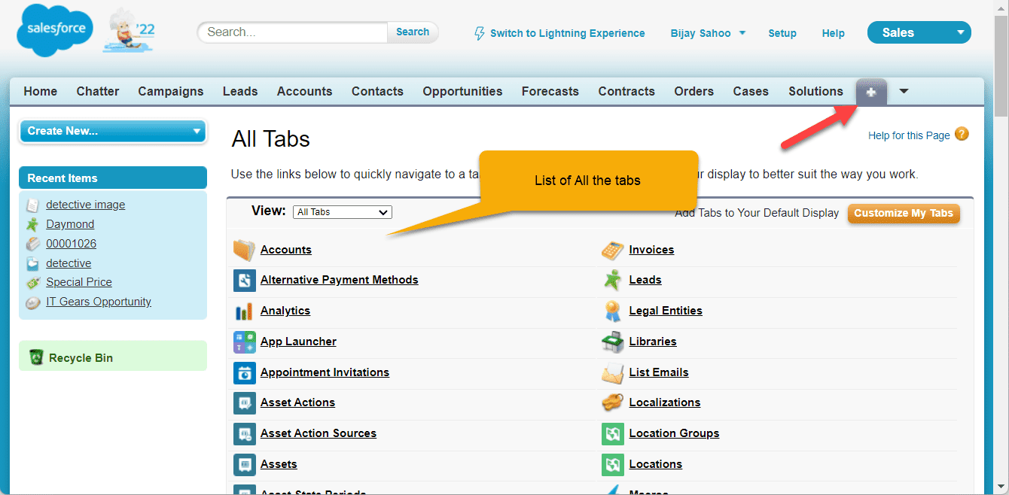This screenshot has width=1009, height=495.
Task: Select the Libraries printer icon
Action: (612, 342)
